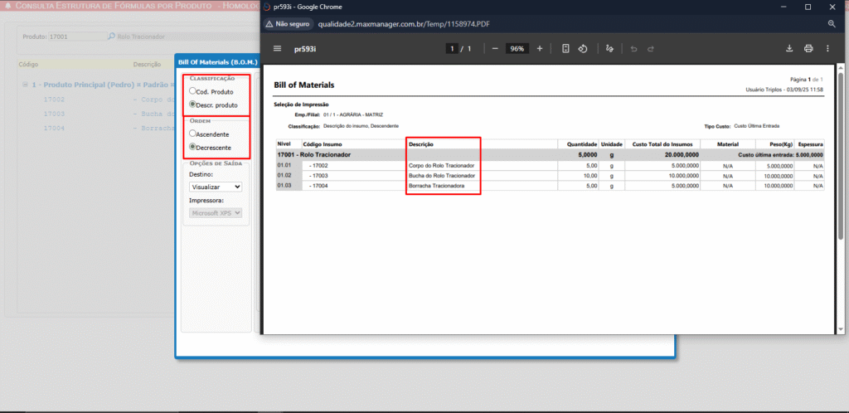This screenshot has width=849, height=413.
Task: Click the Espessura column header
Action: coord(811,144)
